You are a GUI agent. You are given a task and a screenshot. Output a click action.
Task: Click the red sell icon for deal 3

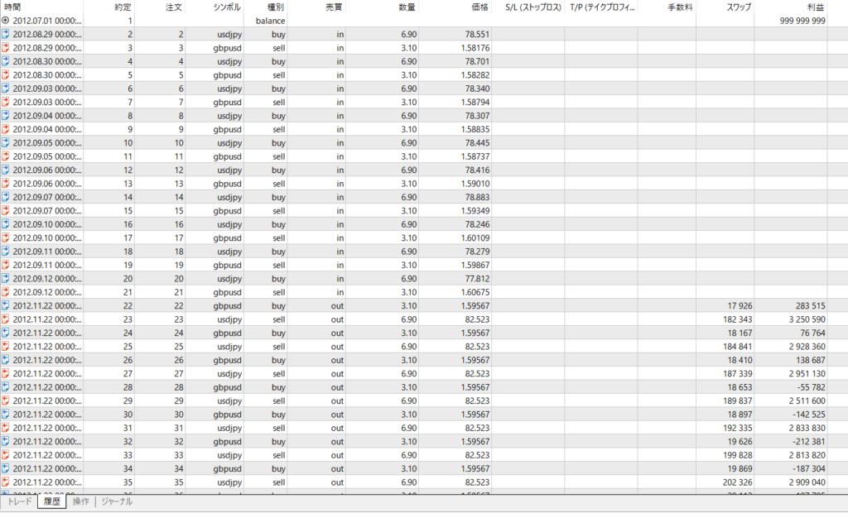(x=6, y=47)
